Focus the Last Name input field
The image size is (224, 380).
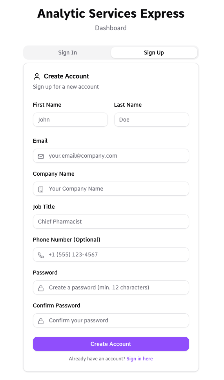[x=151, y=120]
